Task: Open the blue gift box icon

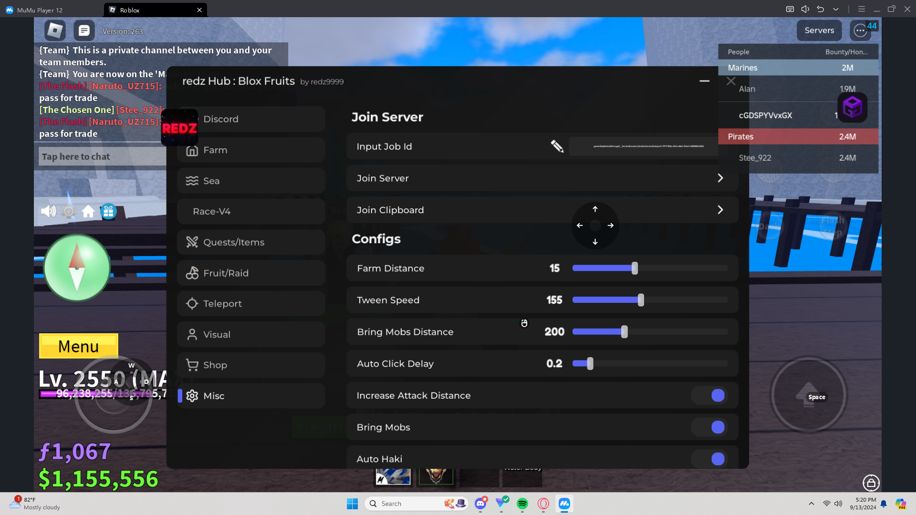Action: 108,211
